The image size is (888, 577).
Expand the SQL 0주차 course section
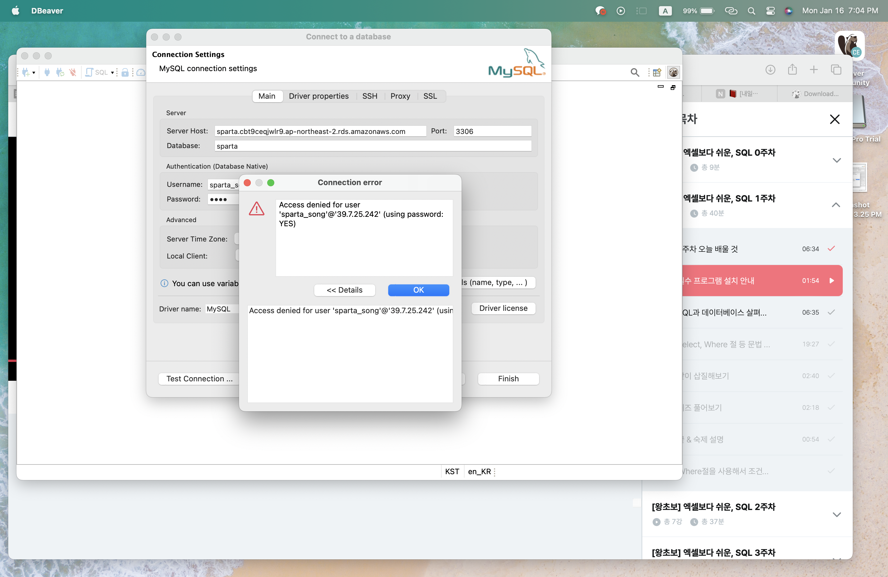[837, 160]
